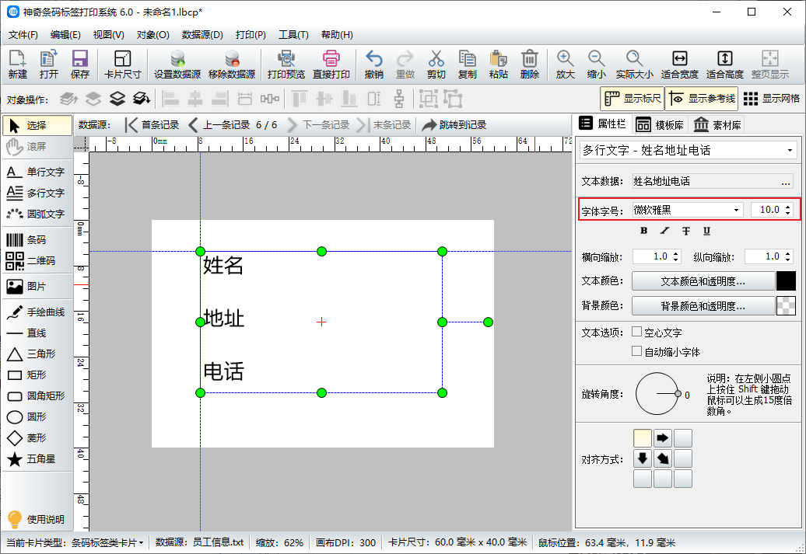Click the 放大 zoom in icon
This screenshot has width=806, height=554.
[565, 64]
